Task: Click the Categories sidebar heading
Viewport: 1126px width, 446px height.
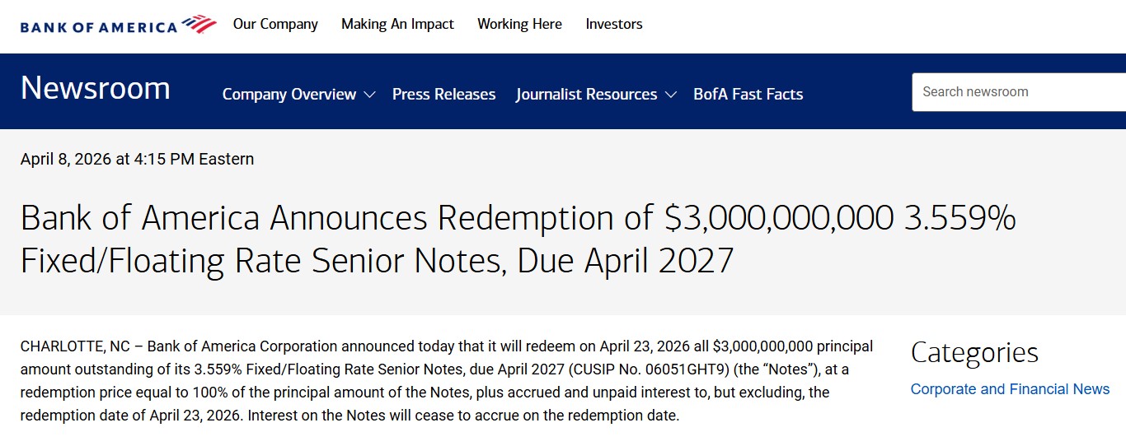Action: 974,352
